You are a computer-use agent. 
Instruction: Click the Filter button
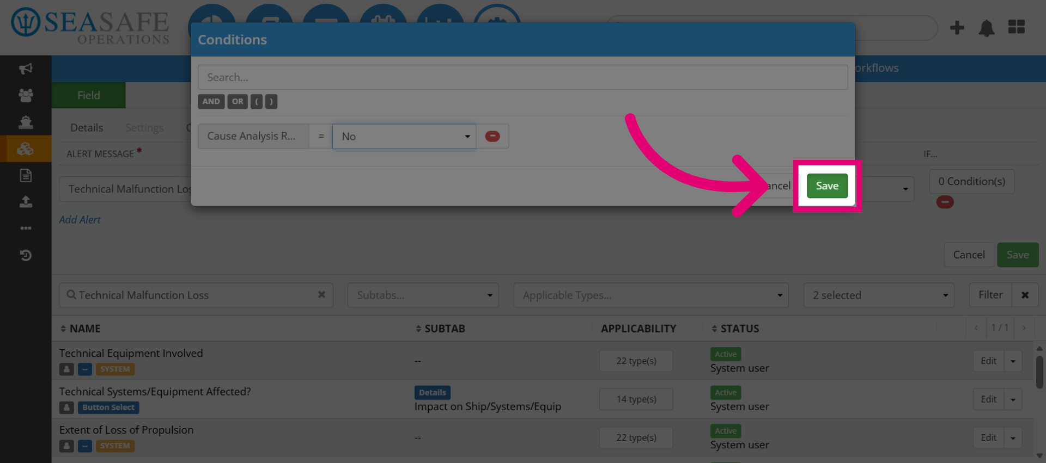(x=990, y=295)
